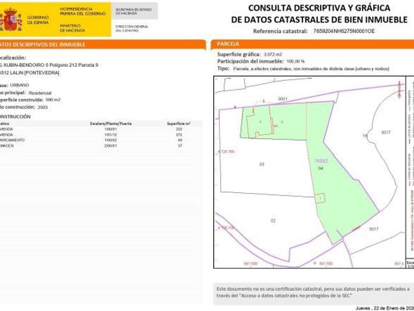Click the Y-coordinate label '4.725.750'
This screenshot has height=311, width=414.
pyautogui.click(x=226, y=152)
